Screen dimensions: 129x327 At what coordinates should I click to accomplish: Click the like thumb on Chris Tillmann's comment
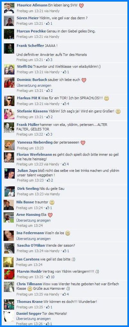click(64, 294)
